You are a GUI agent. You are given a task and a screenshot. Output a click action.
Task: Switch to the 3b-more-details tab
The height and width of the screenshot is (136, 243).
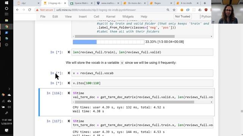134,3
